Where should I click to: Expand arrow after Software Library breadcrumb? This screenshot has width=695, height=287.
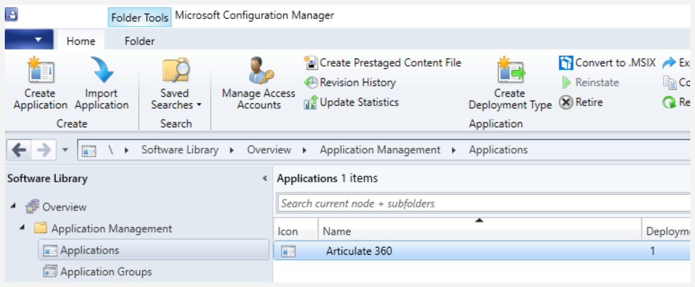click(232, 150)
